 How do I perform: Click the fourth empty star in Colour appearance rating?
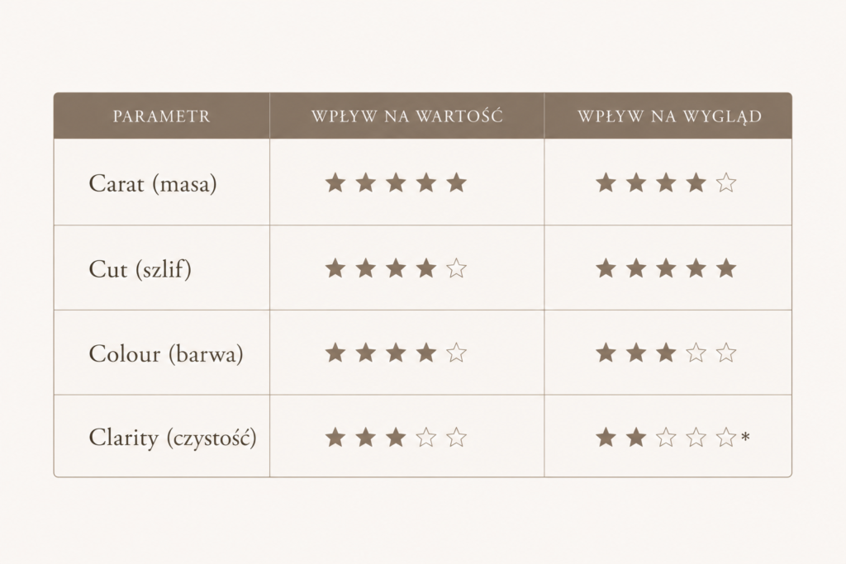[x=696, y=353]
